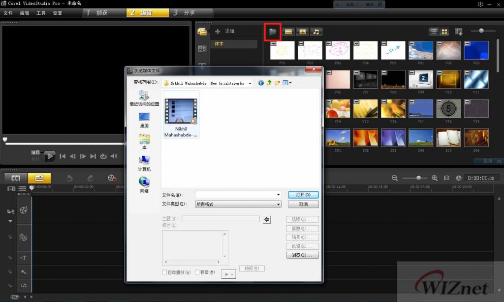
Task: Click the import media folder icon
Action: coord(273,32)
